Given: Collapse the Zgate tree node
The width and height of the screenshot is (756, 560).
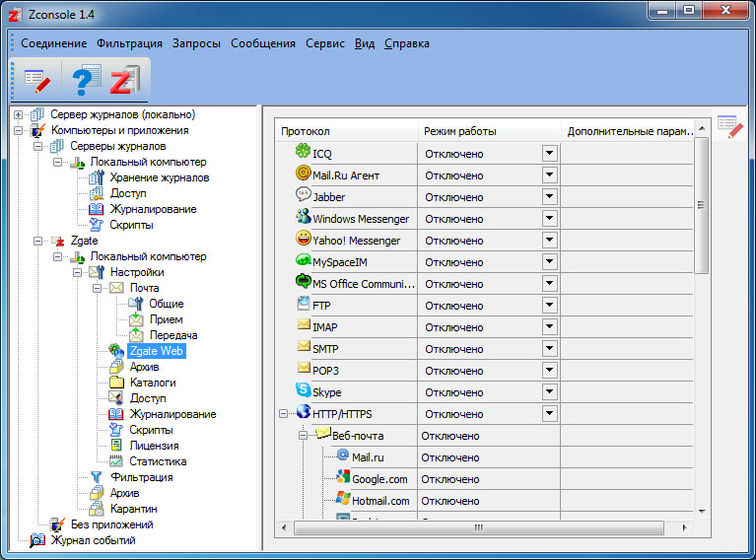Looking at the screenshot, I should pyautogui.click(x=37, y=241).
